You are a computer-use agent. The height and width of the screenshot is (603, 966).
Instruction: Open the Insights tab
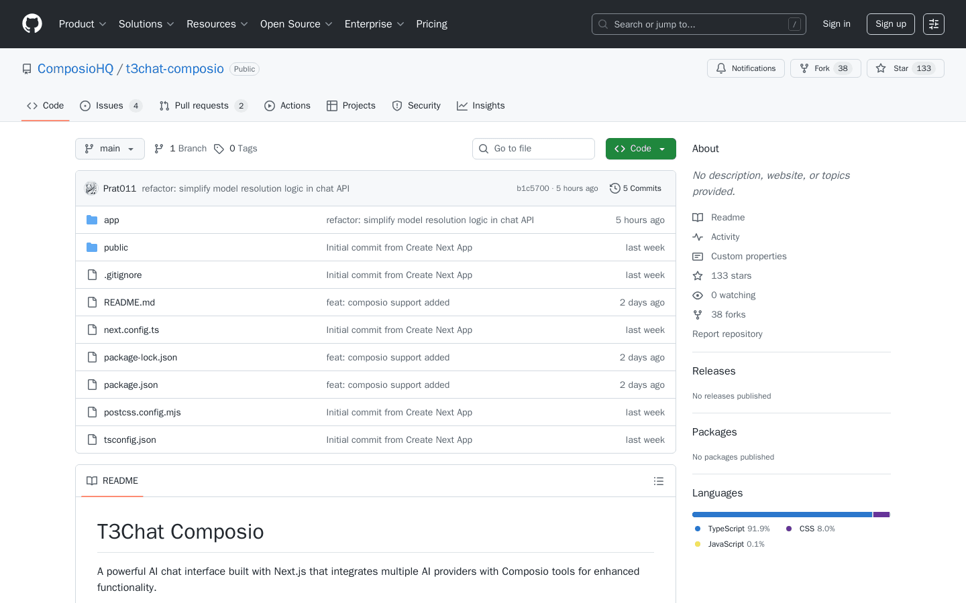click(x=481, y=105)
